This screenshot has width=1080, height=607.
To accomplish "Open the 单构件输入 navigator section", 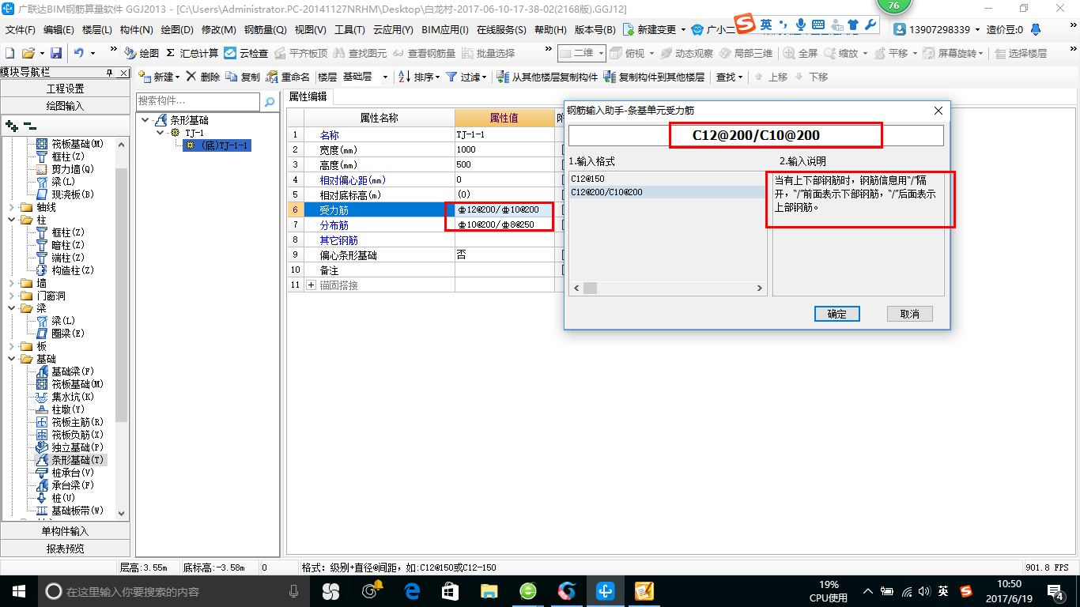I will [66, 531].
